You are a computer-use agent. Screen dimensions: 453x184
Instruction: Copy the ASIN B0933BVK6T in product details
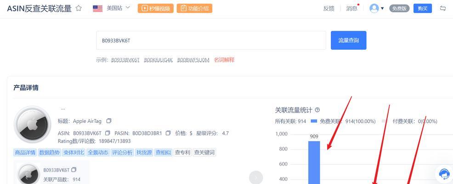pyautogui.click(x=108, y=133)
